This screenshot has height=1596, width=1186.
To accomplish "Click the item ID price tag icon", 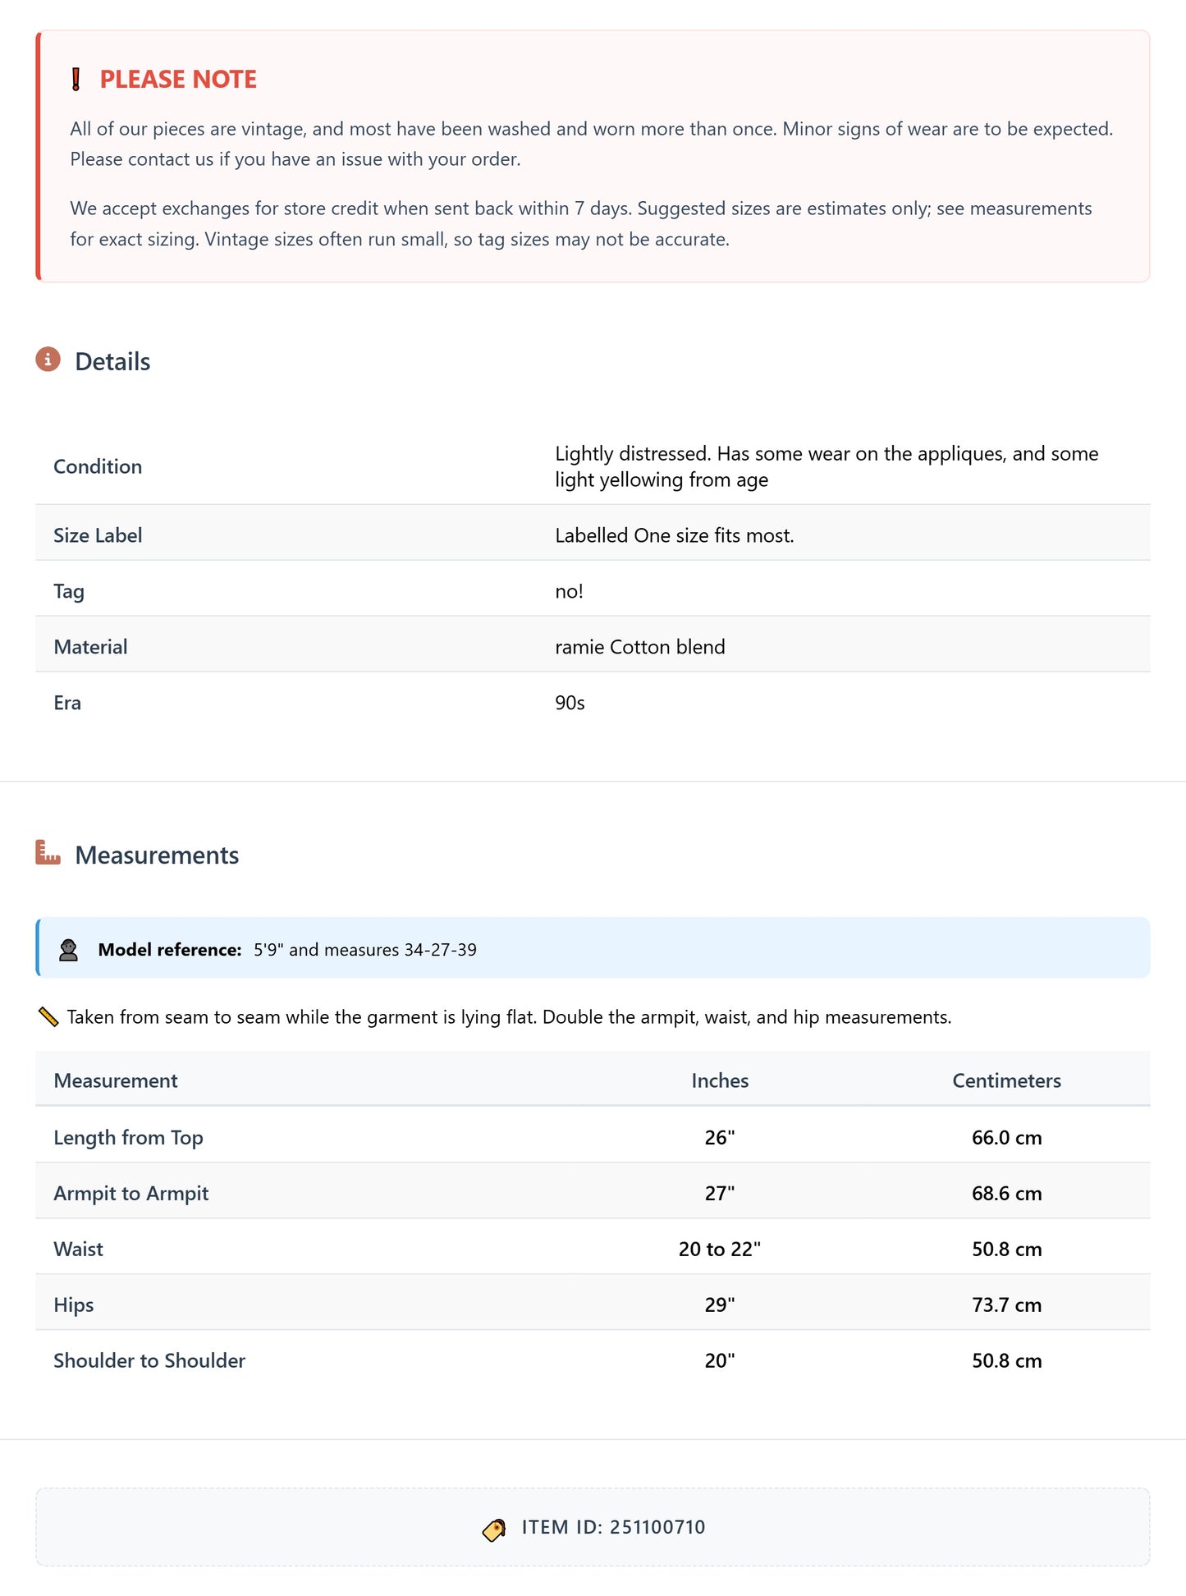I will tap(494, 1529).
